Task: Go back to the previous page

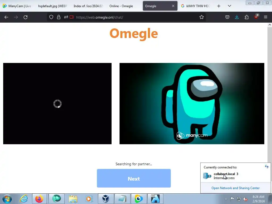Action: coord(6,17)
